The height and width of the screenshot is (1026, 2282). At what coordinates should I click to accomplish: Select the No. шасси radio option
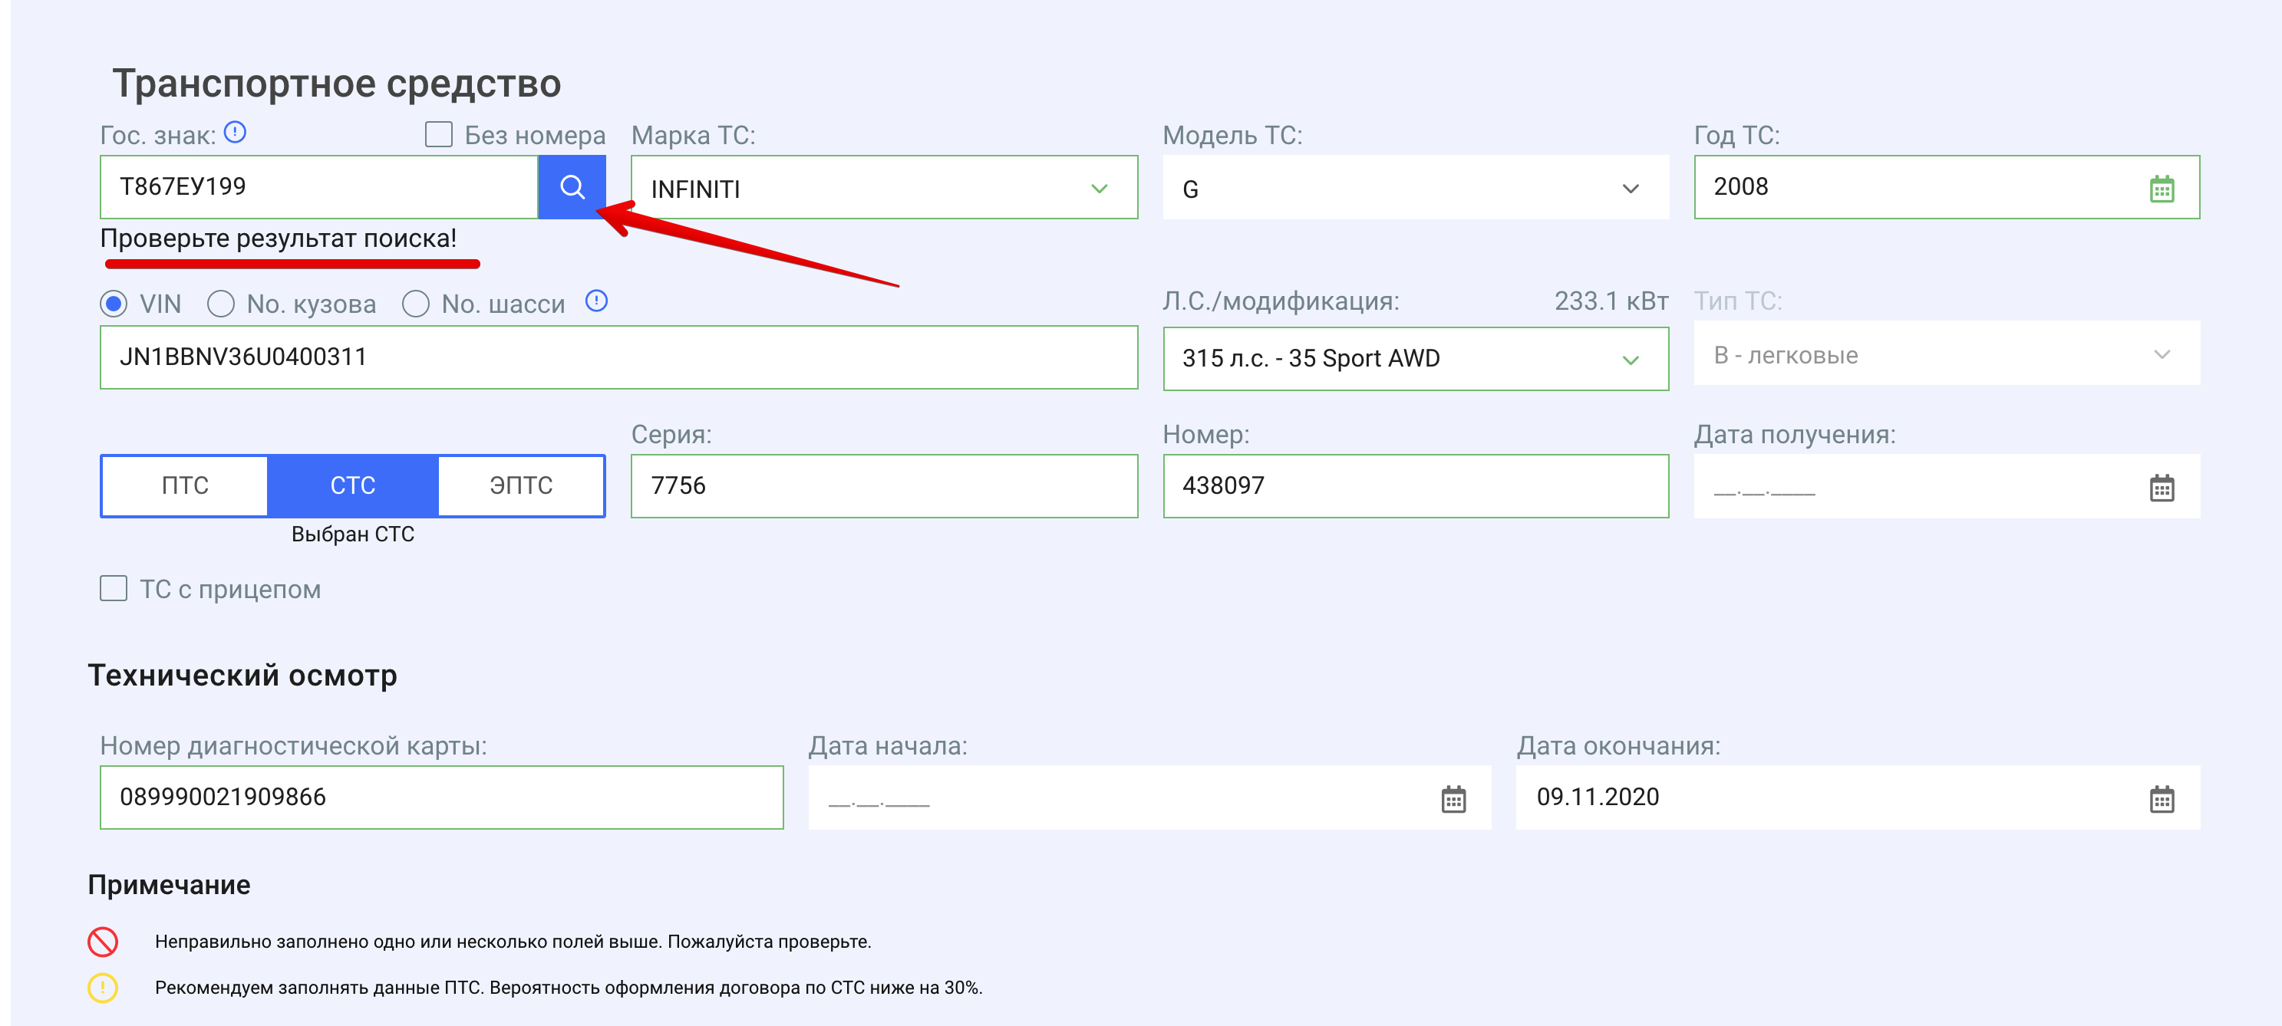click(415, 304)
